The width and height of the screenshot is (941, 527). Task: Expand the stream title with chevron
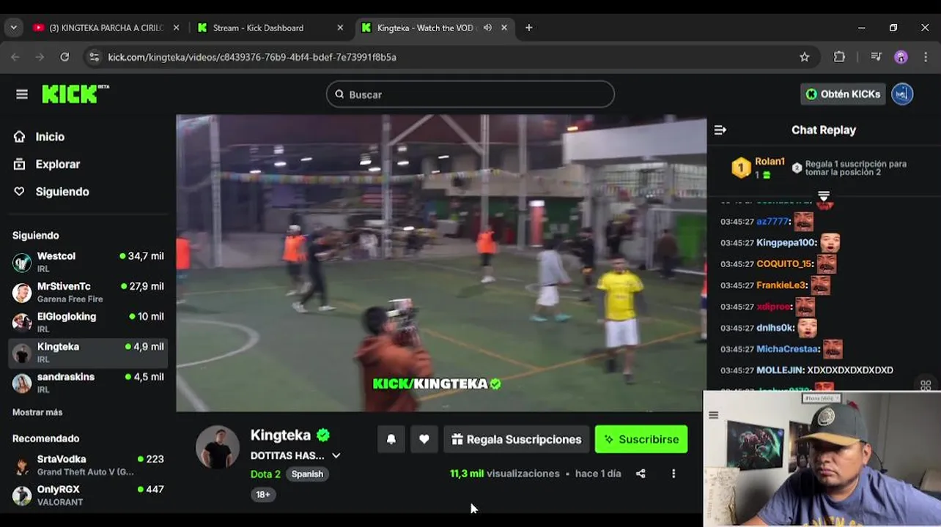[336, 455]
